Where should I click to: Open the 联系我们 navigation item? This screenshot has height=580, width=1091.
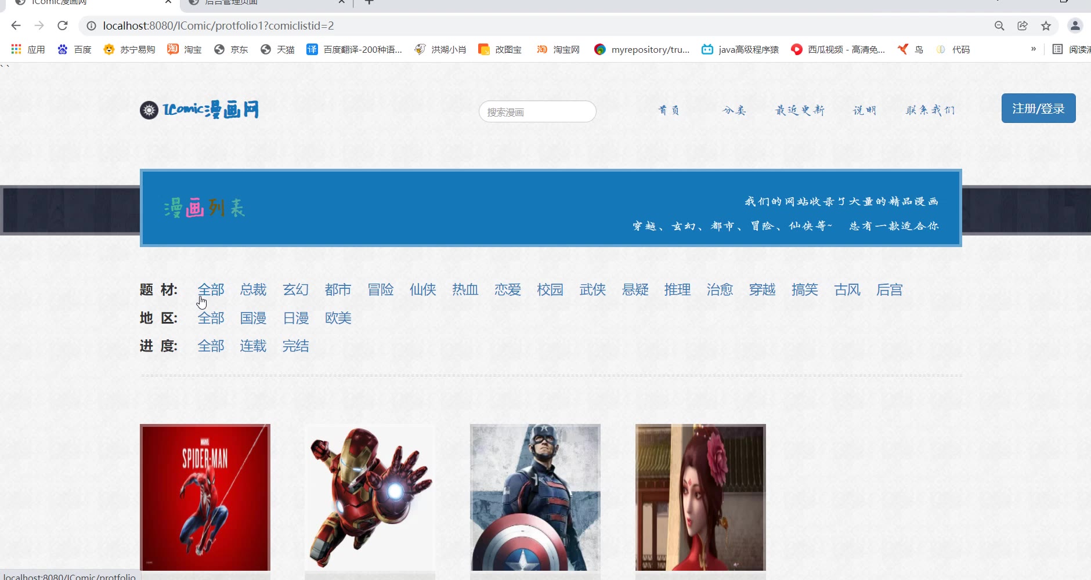[930, 110]
